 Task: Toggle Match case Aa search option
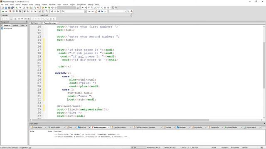pos(102,11)
